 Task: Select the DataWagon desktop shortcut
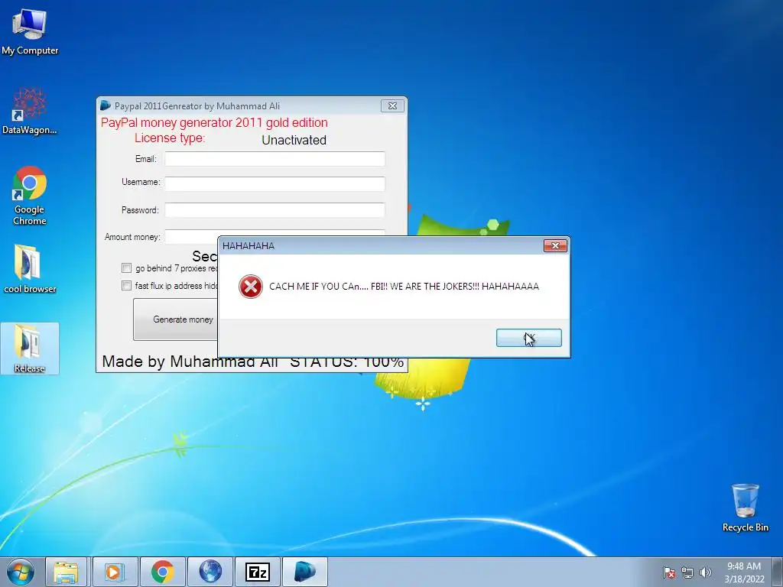click(x=30, y=111)
